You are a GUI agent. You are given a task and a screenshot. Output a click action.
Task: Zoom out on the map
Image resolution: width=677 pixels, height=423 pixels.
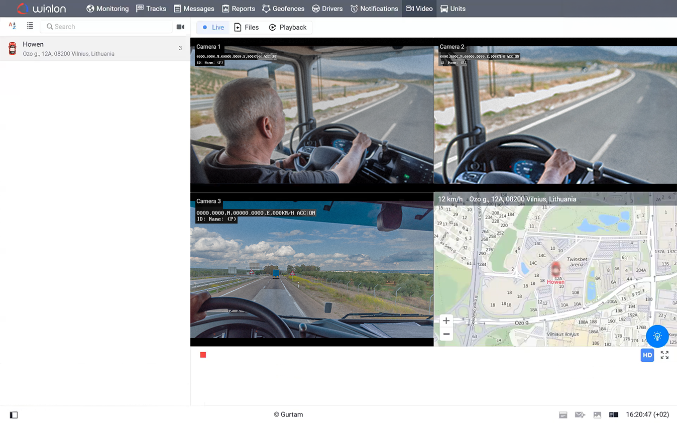(446, 334)
